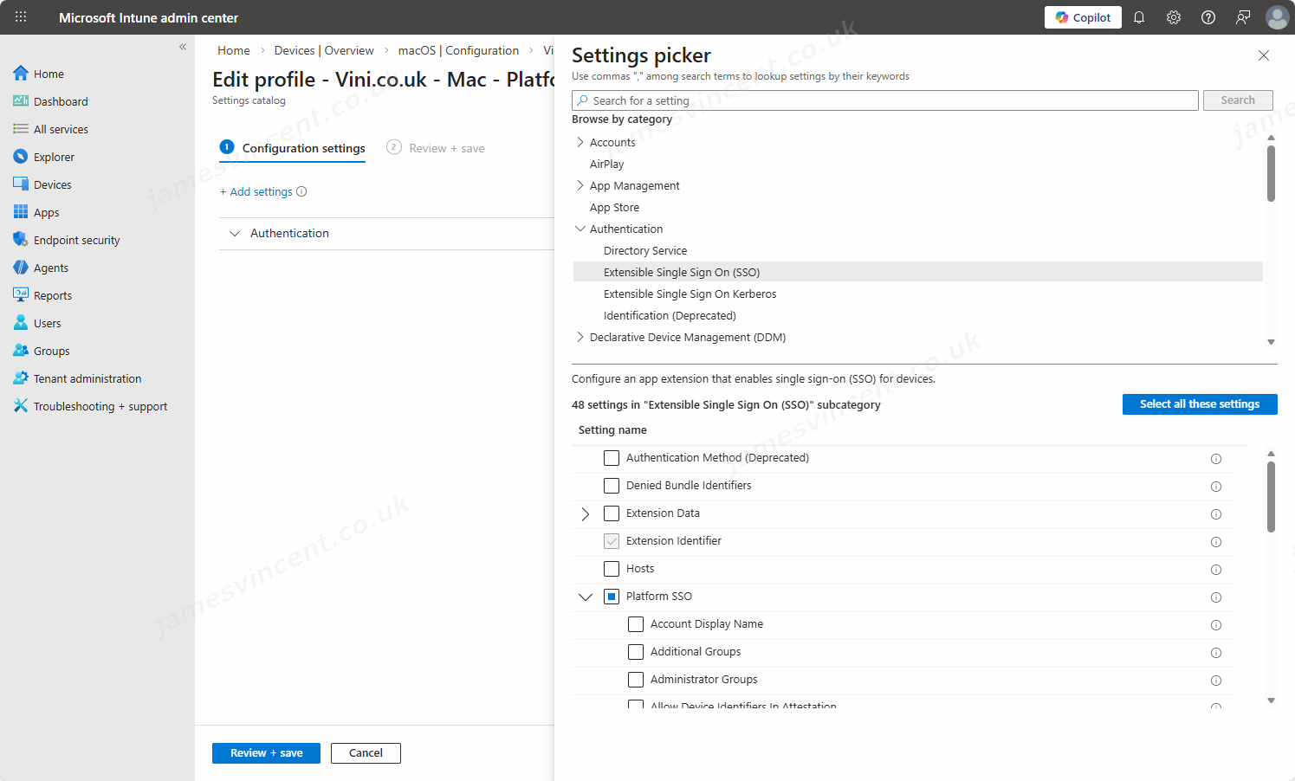Open the settings gear in header

[x=1174, y=17]
